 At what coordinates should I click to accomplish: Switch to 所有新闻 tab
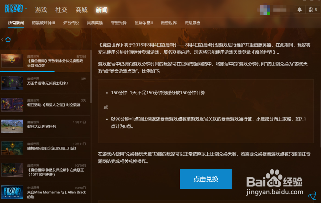coord(16,23)
